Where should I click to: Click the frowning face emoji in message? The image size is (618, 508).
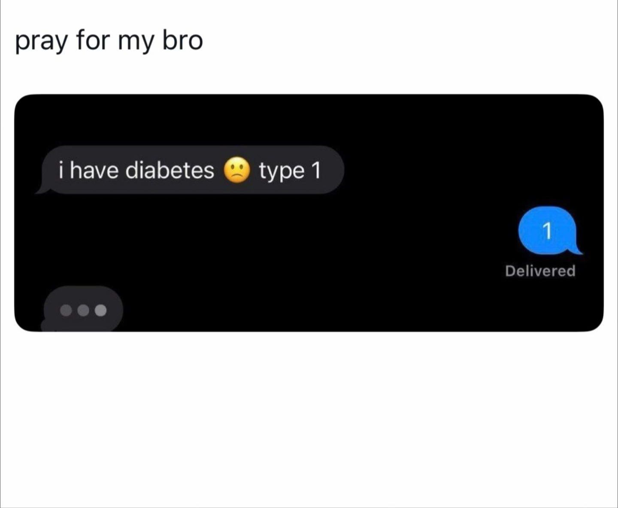236,170
